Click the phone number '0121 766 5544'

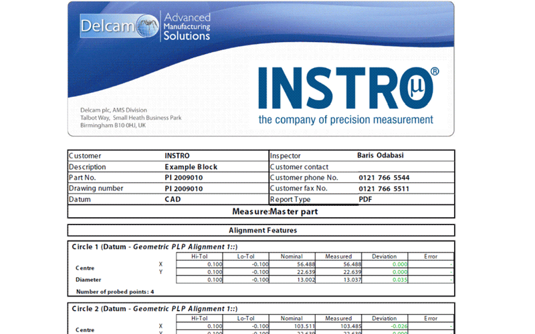384,178
